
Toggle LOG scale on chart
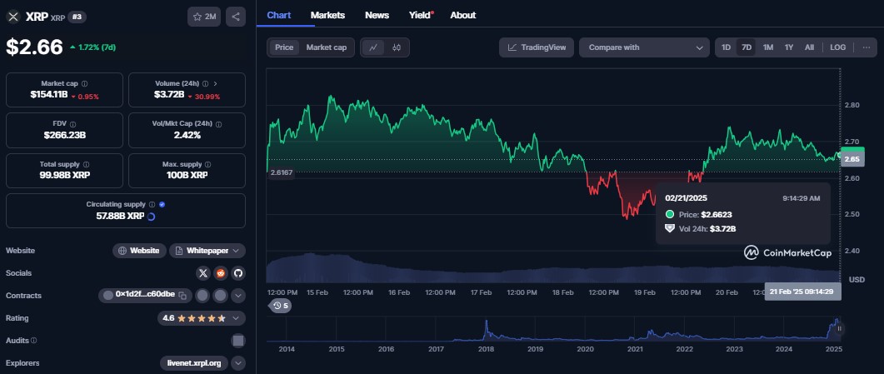pyautogui.click(x=838, y=47)
